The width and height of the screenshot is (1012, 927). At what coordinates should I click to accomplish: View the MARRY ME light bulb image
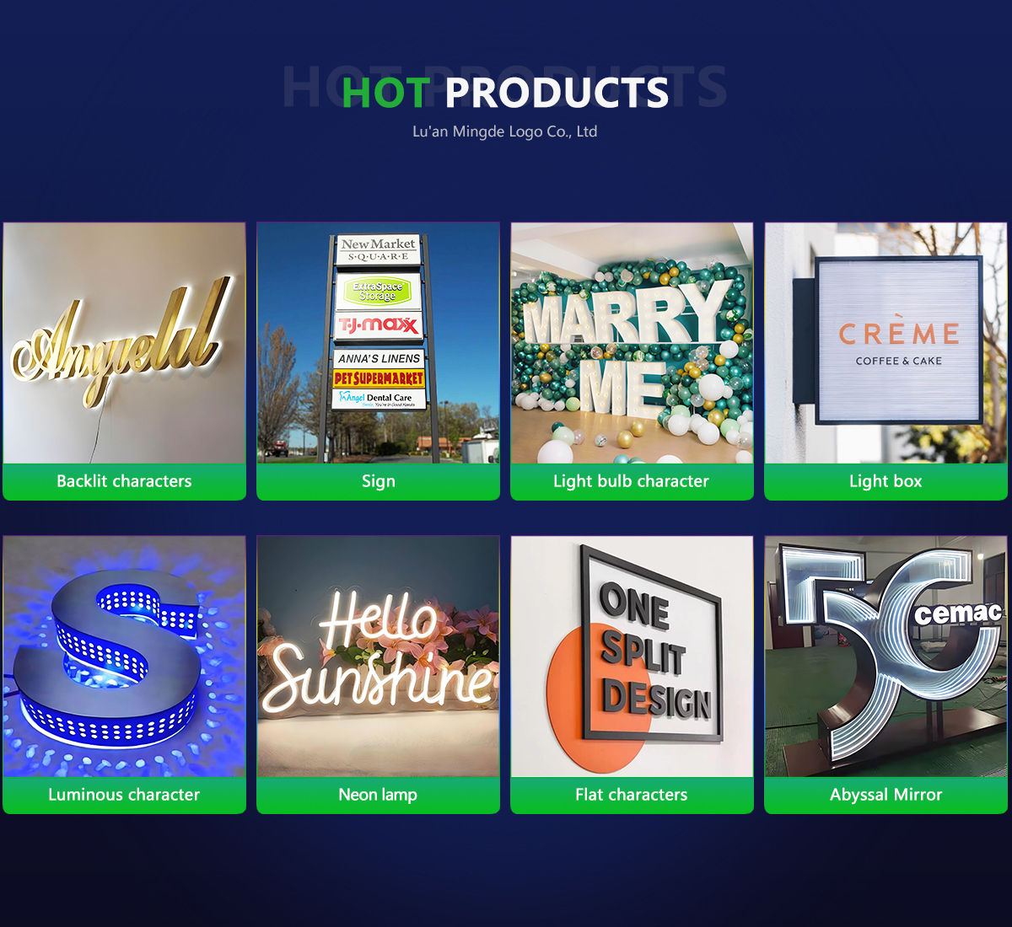click(632, 343)
